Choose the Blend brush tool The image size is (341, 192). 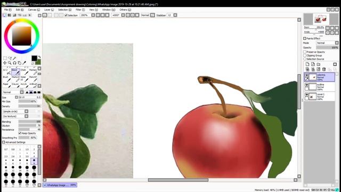tap(15, 71)
